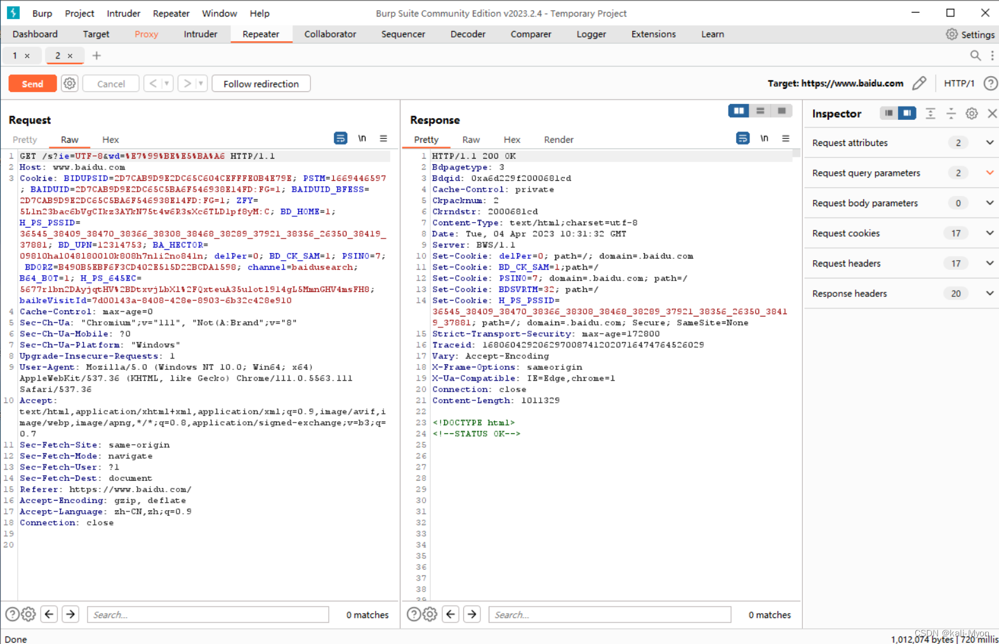This screenshot has height=644, width=999.
Task: Jump to previous response search match
Action: pyautogui.click(x=451, y=614)
